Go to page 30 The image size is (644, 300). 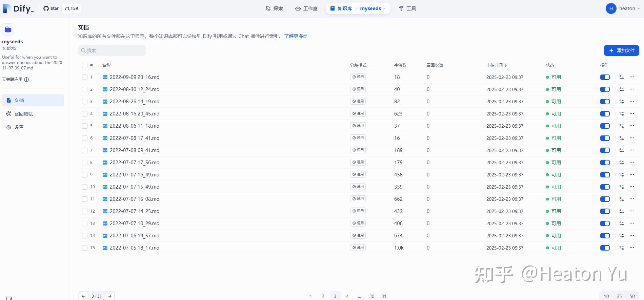[372, 296]
